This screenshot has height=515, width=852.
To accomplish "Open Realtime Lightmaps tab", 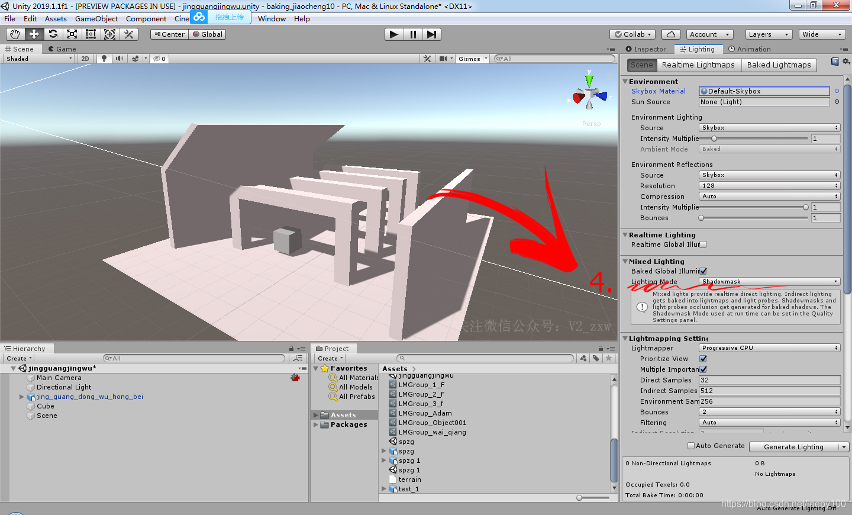I will (698, 65).
